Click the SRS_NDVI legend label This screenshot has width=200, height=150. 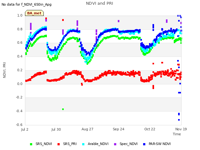click(44, 144)
